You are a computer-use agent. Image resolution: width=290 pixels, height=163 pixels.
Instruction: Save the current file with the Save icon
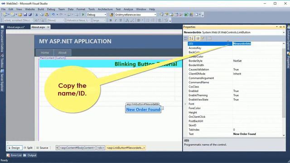click(25, 14)
